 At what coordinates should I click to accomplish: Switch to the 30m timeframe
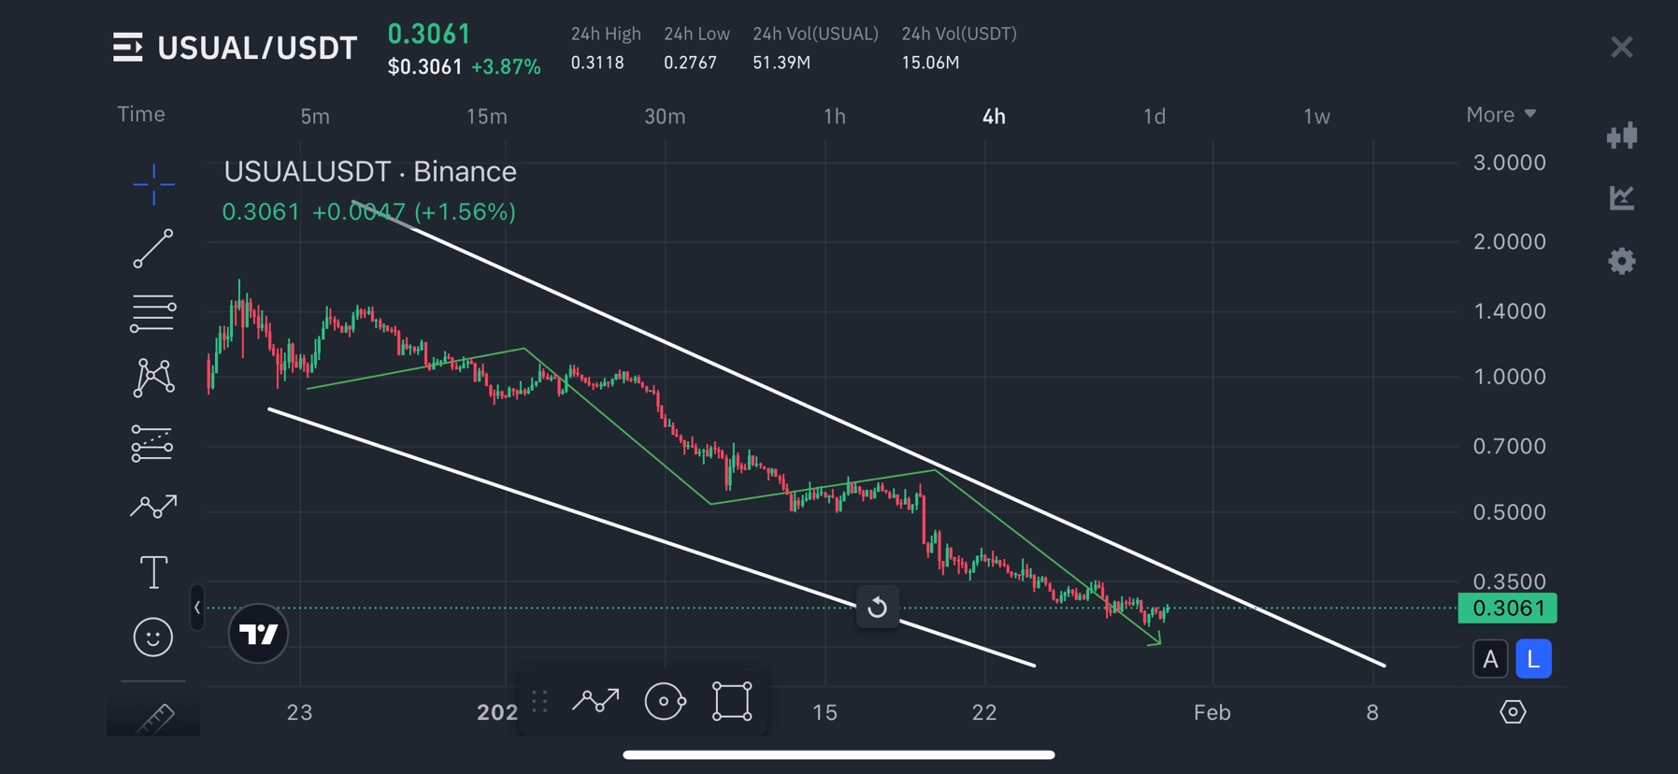pyautogui.click(x=665, y=117)
